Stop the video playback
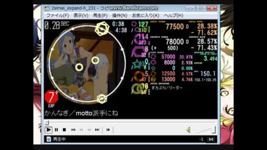Viewport: 267px width, 150px height. pos(64,130)
